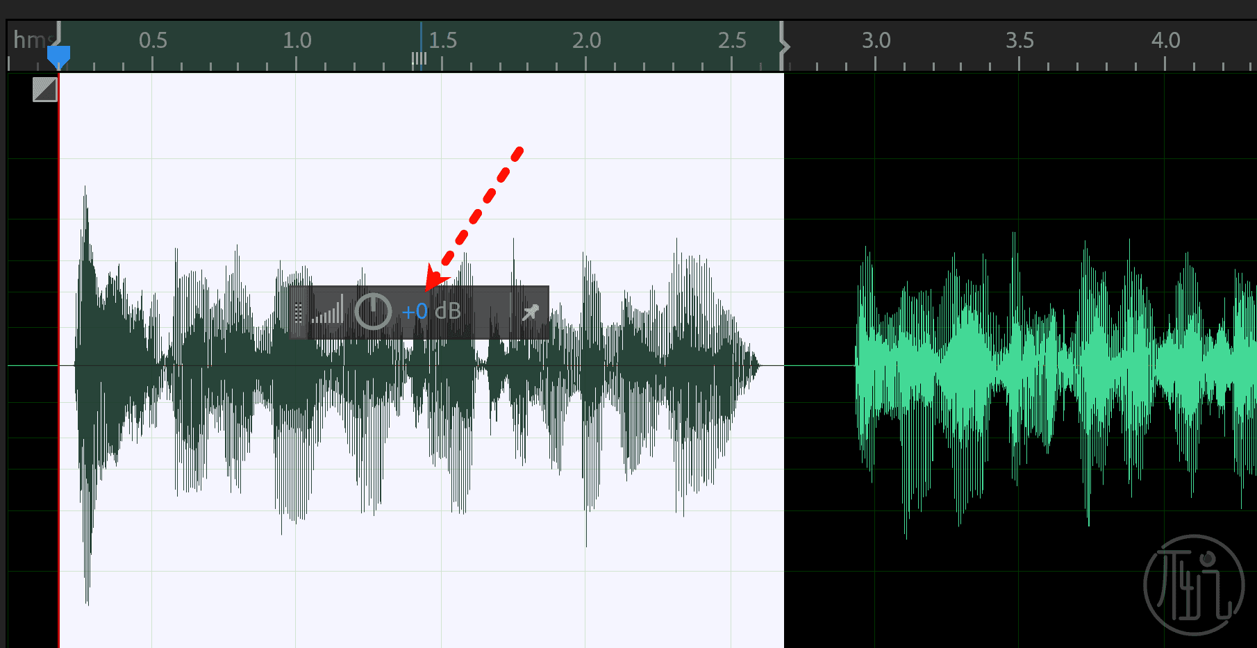Click the volume bars icon in HUD

pyautogui.click(x=328, y=310)
